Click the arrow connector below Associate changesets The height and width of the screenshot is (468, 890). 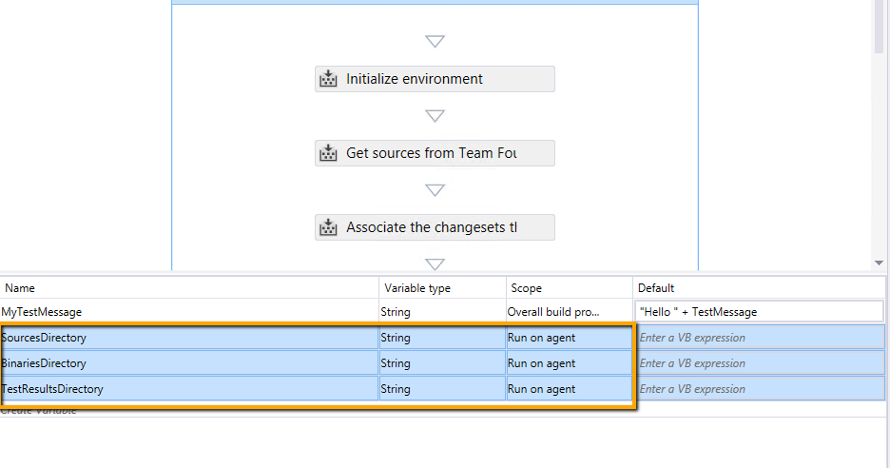[x=435, y=264]
